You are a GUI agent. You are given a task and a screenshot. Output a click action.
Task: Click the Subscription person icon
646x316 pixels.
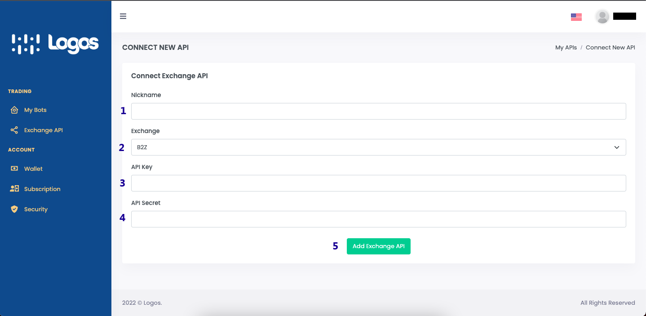14,189
